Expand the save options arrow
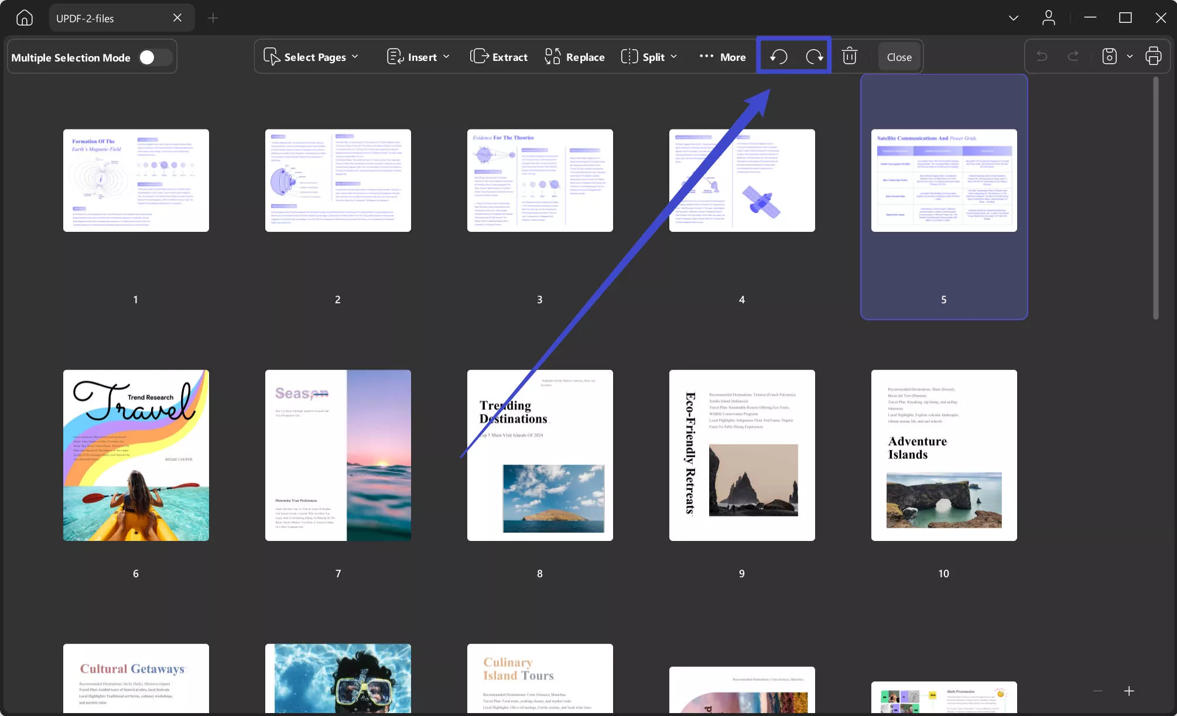Image resolution: width=1177 pixels, height=716 pixels. (x=1130, y=56)
